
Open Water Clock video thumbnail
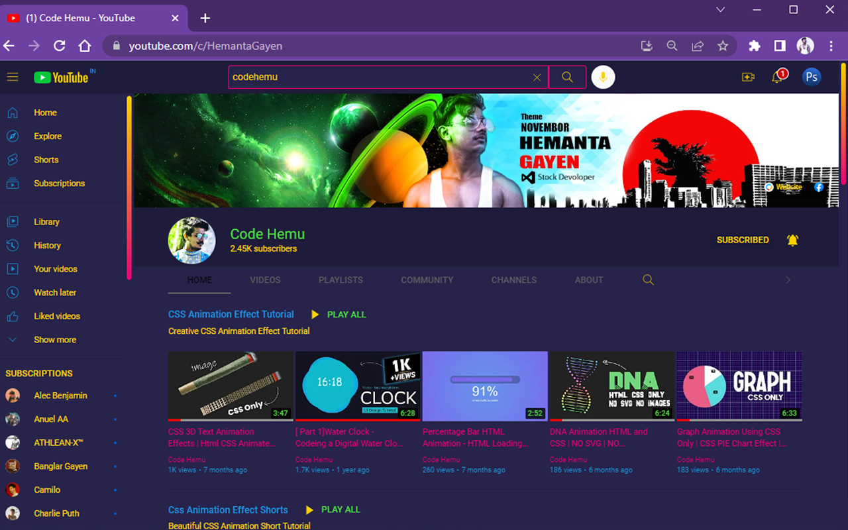(x=358, y=386)
